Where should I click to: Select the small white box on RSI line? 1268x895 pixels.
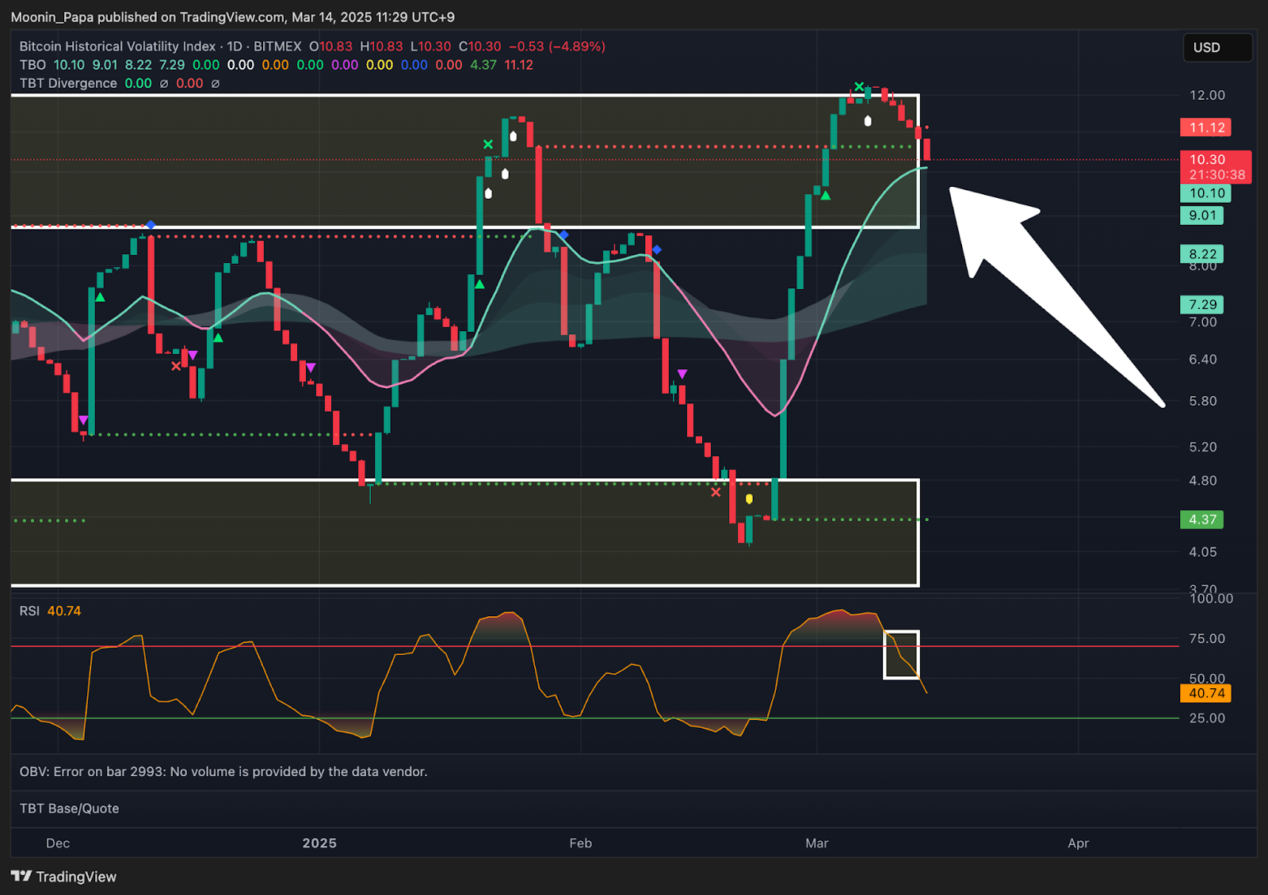click(x=901, y=654)
